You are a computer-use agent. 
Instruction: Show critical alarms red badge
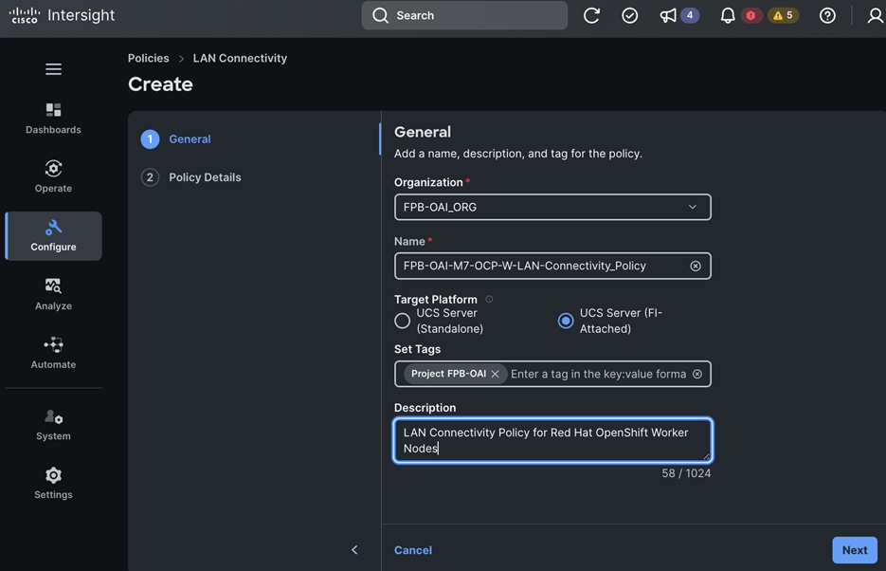(x=750, y=15)
